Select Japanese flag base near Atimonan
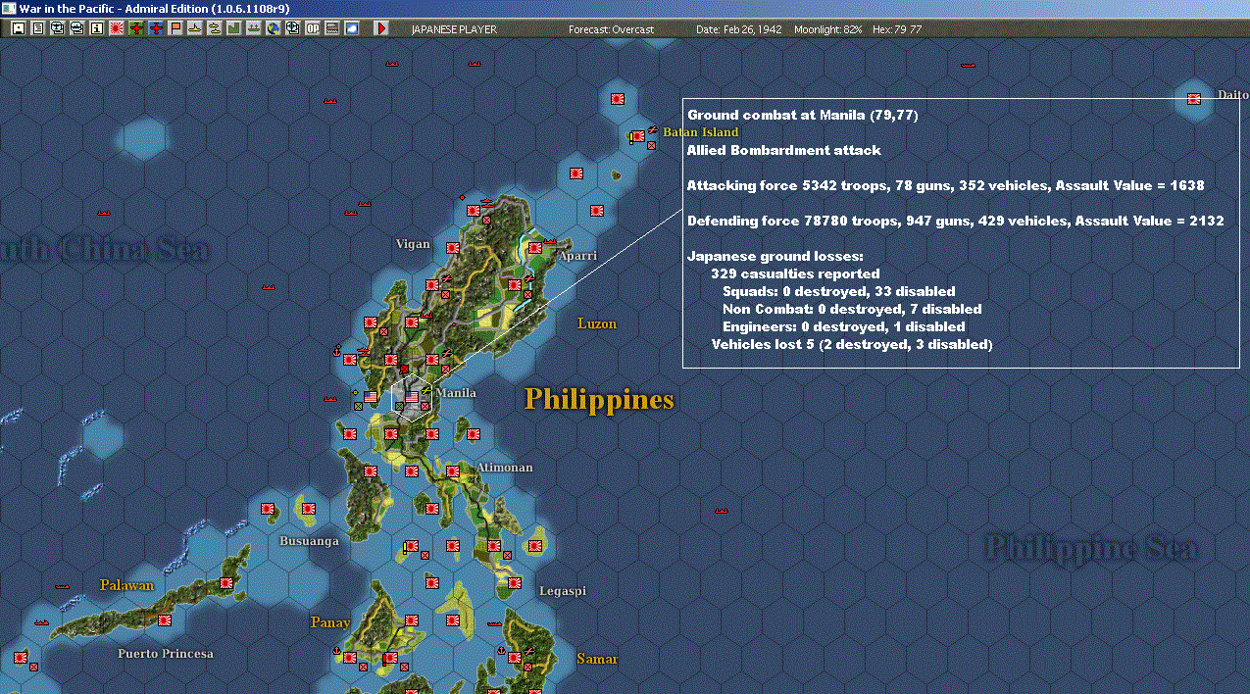Viewport: 1250px width, 694px height. click(453, 471)
